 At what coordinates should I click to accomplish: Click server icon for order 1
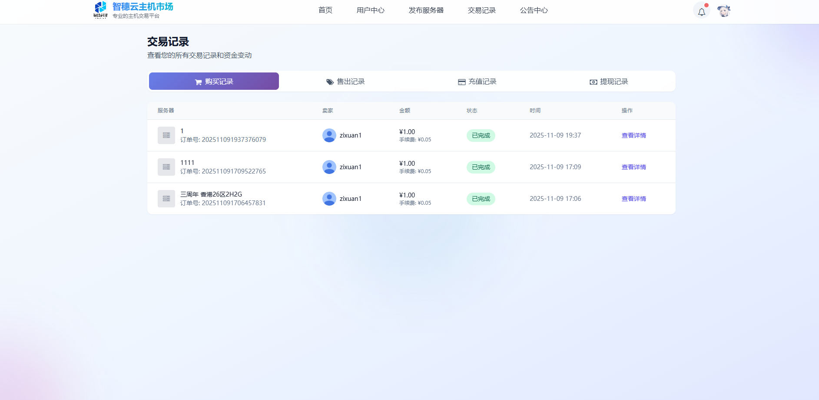(166, 135)
